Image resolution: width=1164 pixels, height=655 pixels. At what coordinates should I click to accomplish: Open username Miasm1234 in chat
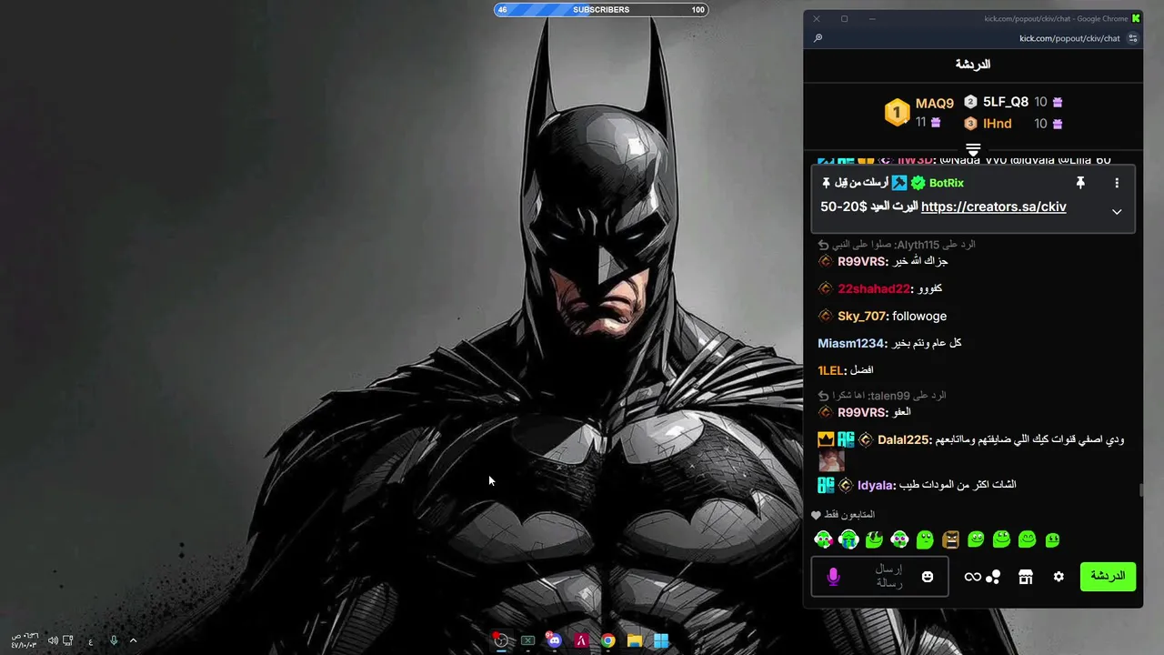click(x=851, y=343)
